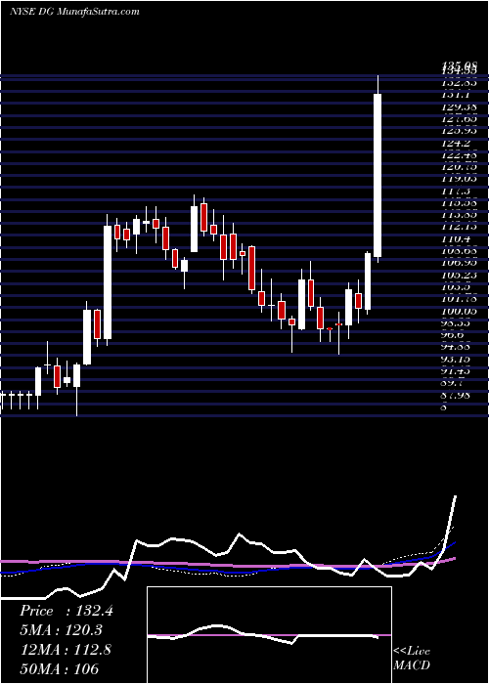Select the 50MA : 106 value

coord(59,668)
